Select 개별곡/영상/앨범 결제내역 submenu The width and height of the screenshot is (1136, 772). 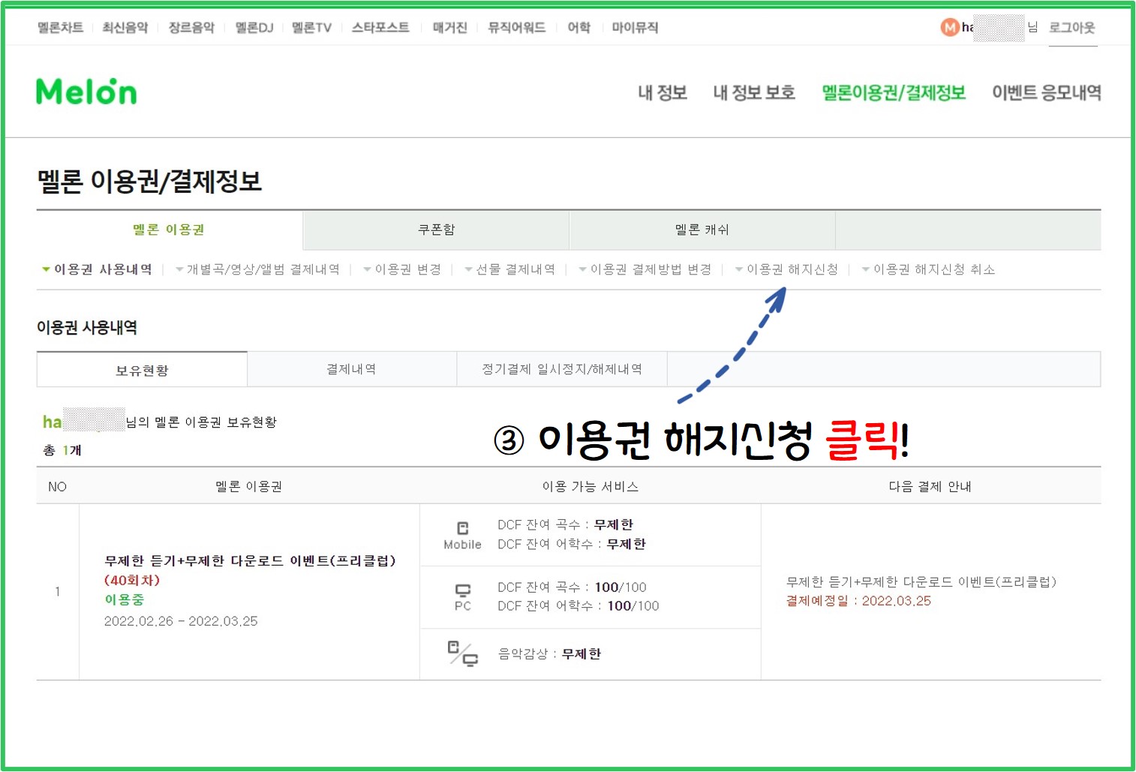pyautogui.click(x=263, y=269)
